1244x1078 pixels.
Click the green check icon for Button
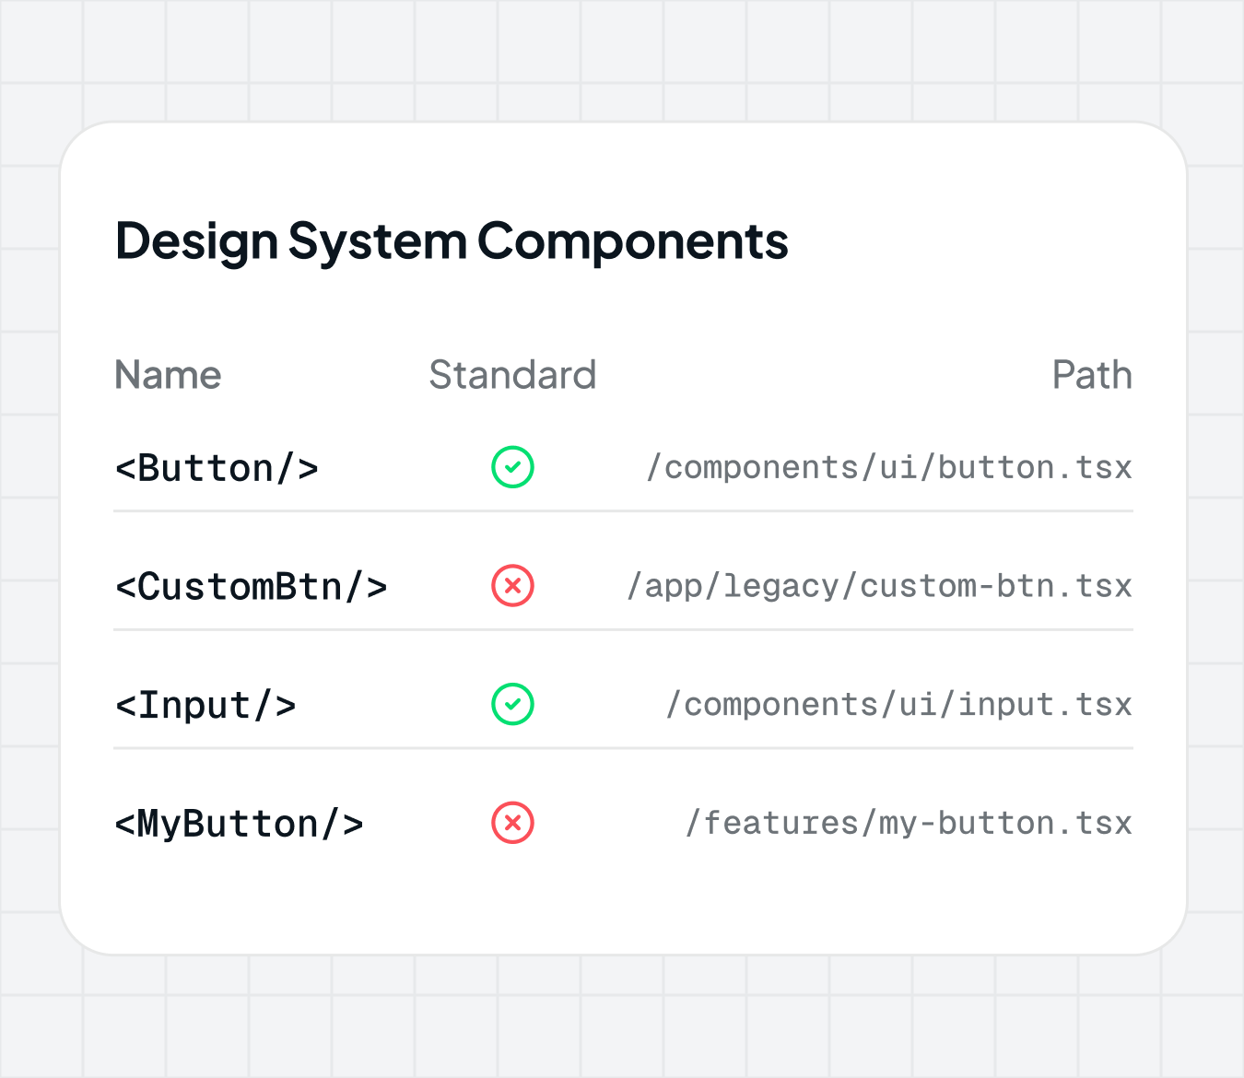(x=512, y=467)
